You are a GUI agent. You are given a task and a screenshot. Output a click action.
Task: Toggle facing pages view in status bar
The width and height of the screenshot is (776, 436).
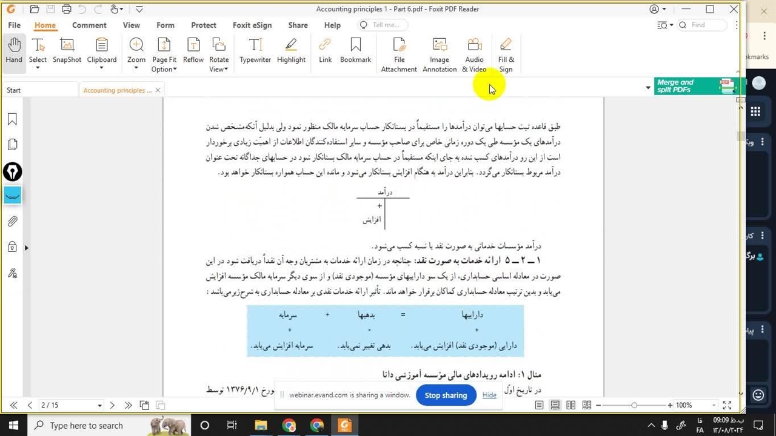tap(570, 405)
